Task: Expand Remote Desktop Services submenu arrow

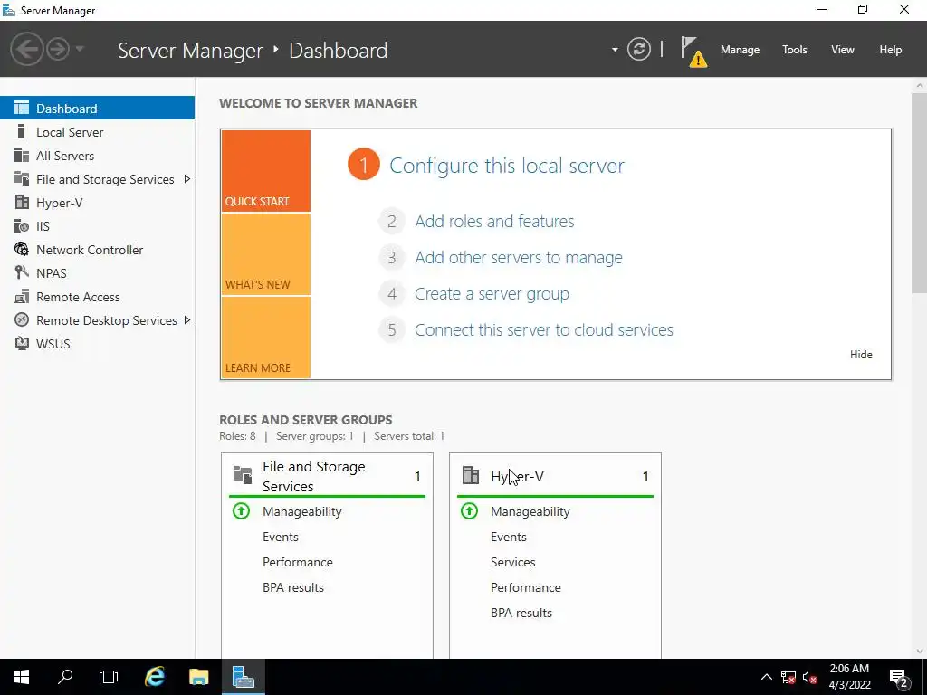Action: [x=186, y=319]
